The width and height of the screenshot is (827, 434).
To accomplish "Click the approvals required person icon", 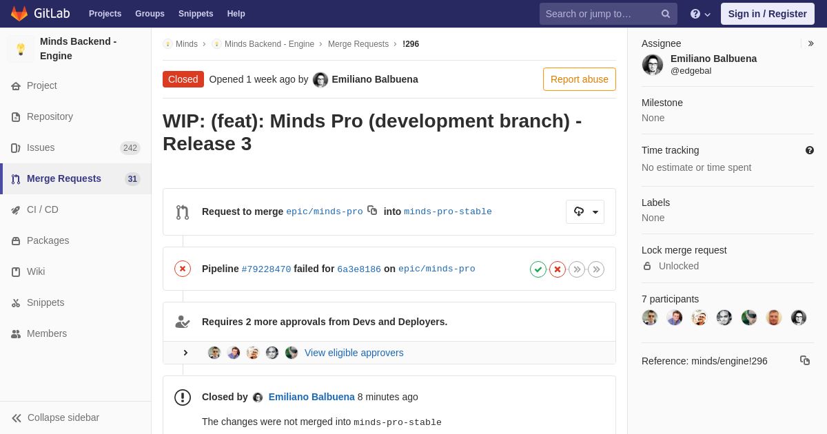I will [x=183, y=322].
